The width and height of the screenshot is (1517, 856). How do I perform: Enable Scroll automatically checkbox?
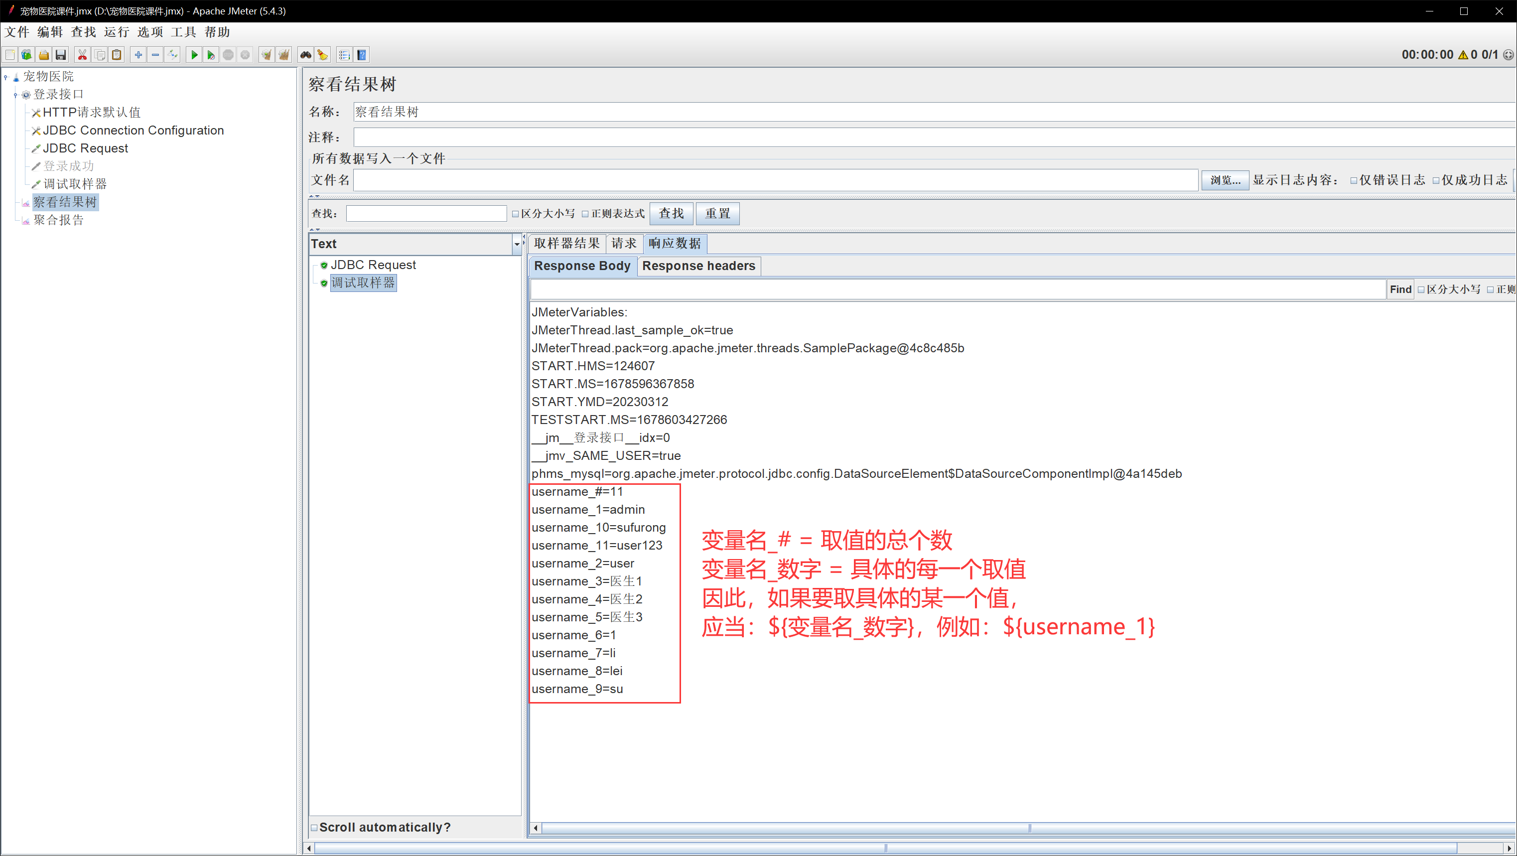point(314,827)
